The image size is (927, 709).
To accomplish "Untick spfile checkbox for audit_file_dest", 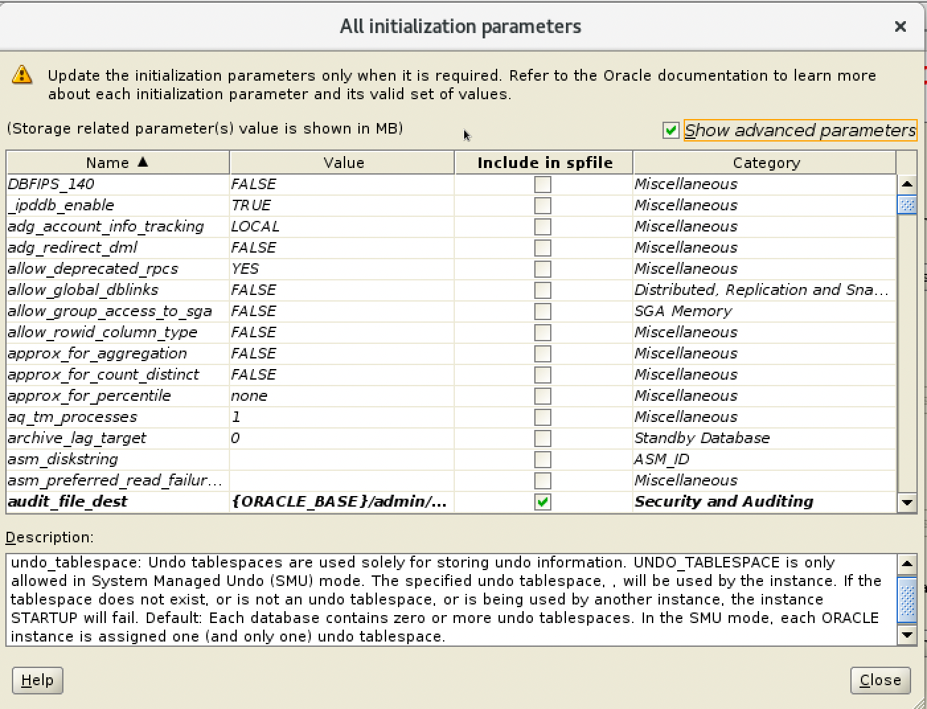I will pyautogui.click(x=543, y=502).
